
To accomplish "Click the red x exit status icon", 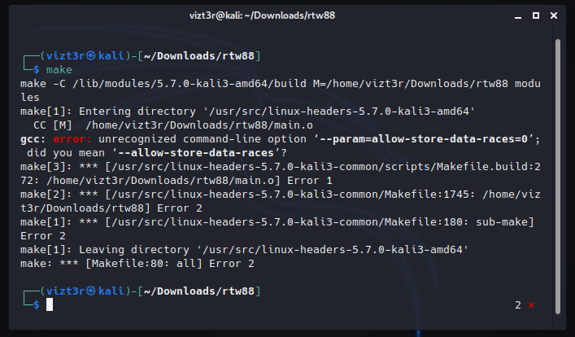I will (x=531, y=304).
